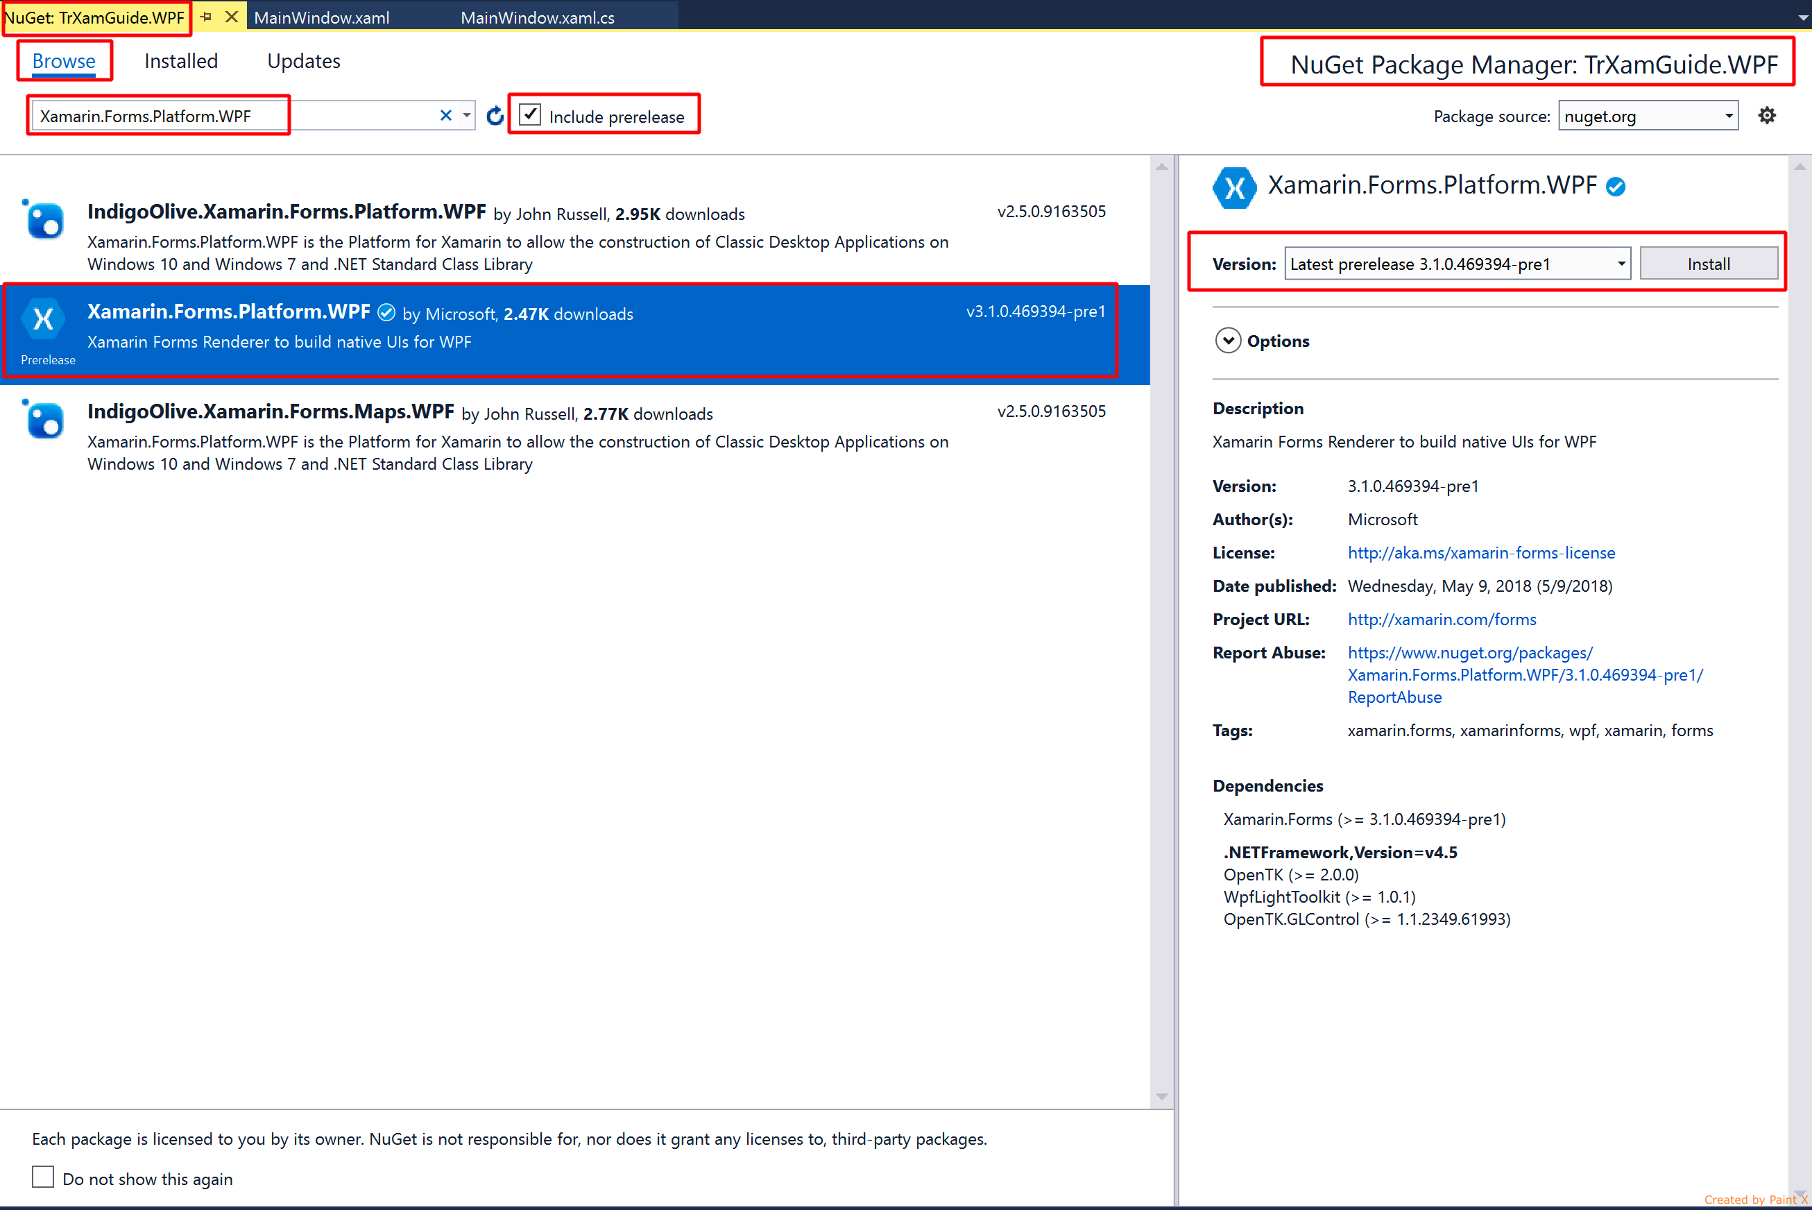This screenshot has height=1210, width=1812.
Task: Open document tabs overflow dropdown arrow
Action: [1803, 19]
